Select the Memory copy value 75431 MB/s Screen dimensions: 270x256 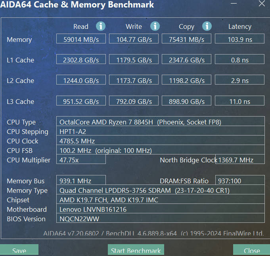click(x=186, y=39)
